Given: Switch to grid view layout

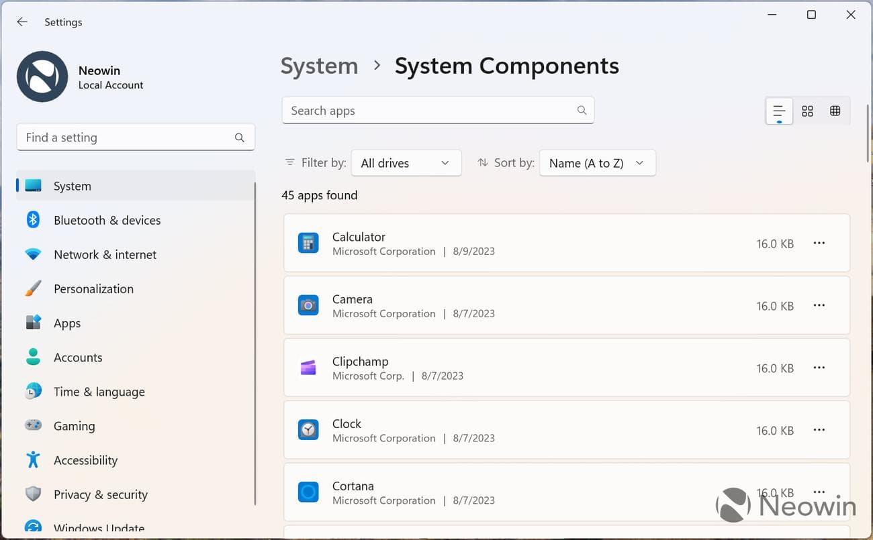Looking at the screenshot, I should coord(807,111).
